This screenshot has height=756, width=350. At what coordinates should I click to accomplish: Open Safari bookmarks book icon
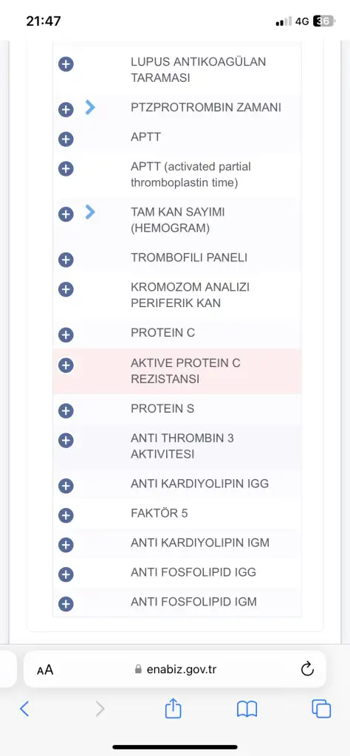pos(247,709)
